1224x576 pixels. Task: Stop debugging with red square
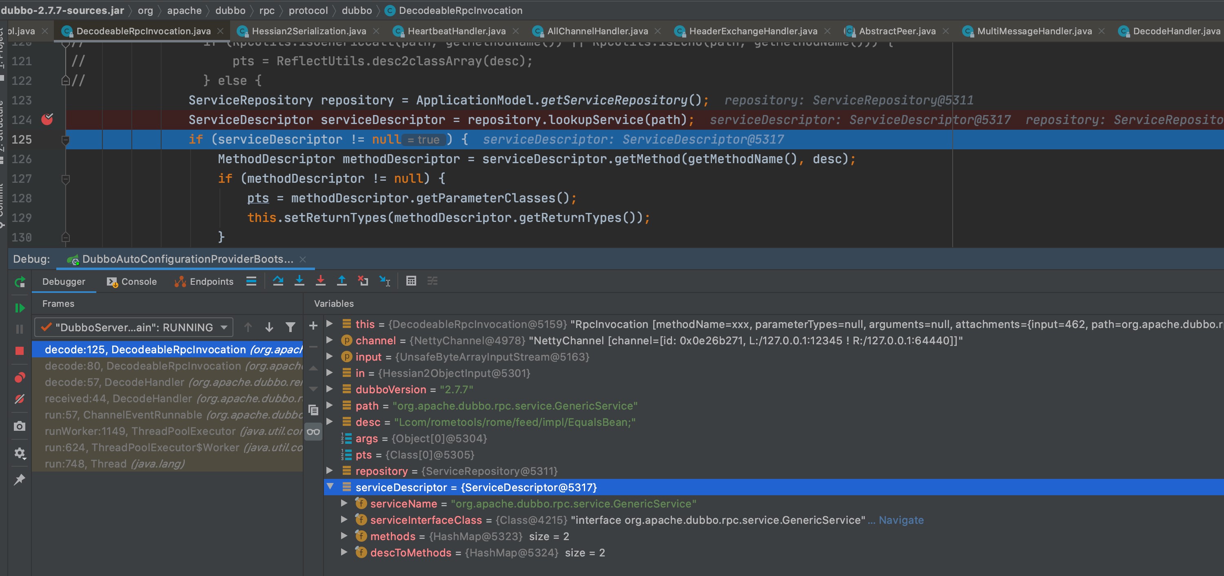click(x=20, y=351)
